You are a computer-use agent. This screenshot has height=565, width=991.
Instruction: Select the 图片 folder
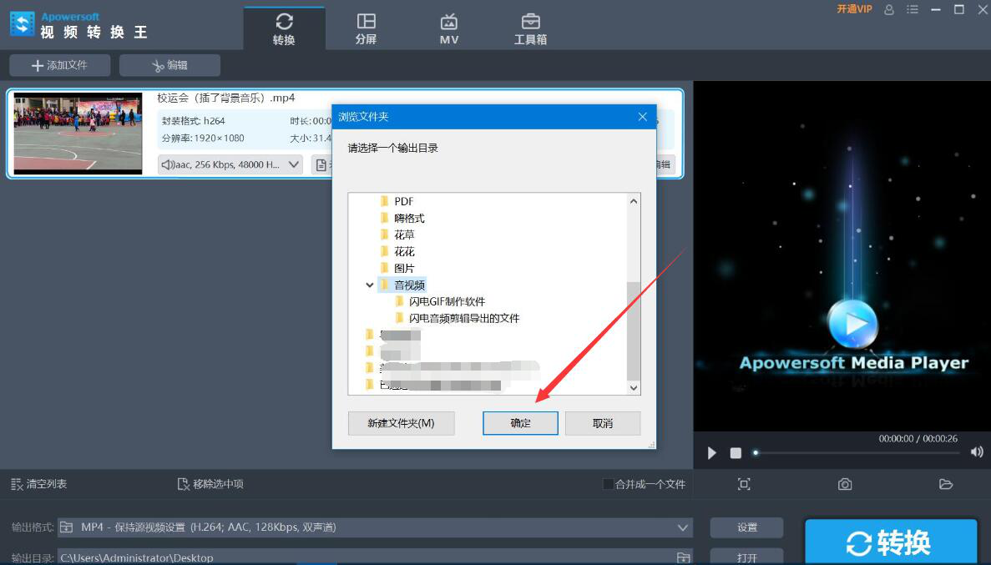(x=397, y=268)
